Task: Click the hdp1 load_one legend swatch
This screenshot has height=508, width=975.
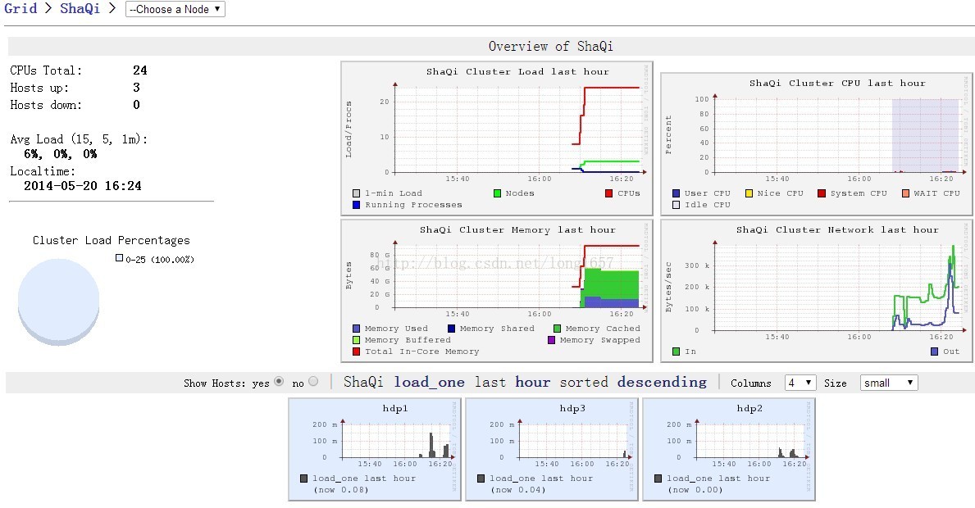Action: pos(304,479)
